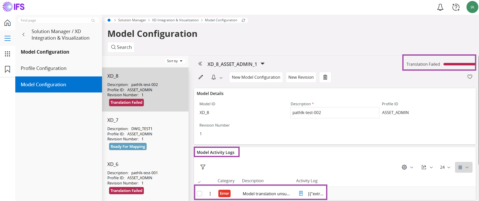Open the apps grid icon

point(8,54)
